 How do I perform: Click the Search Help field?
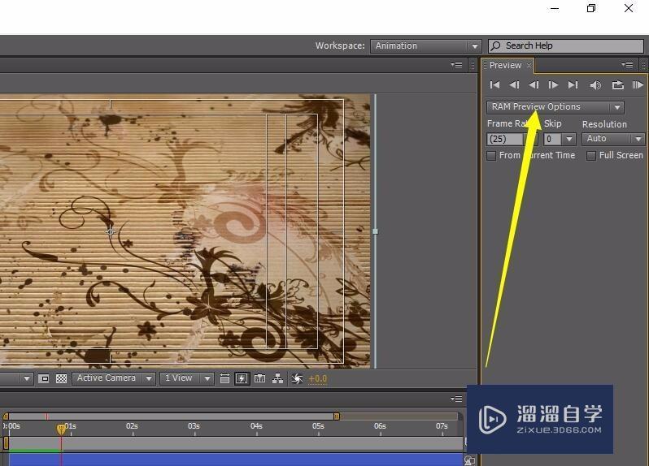(566, 45)
